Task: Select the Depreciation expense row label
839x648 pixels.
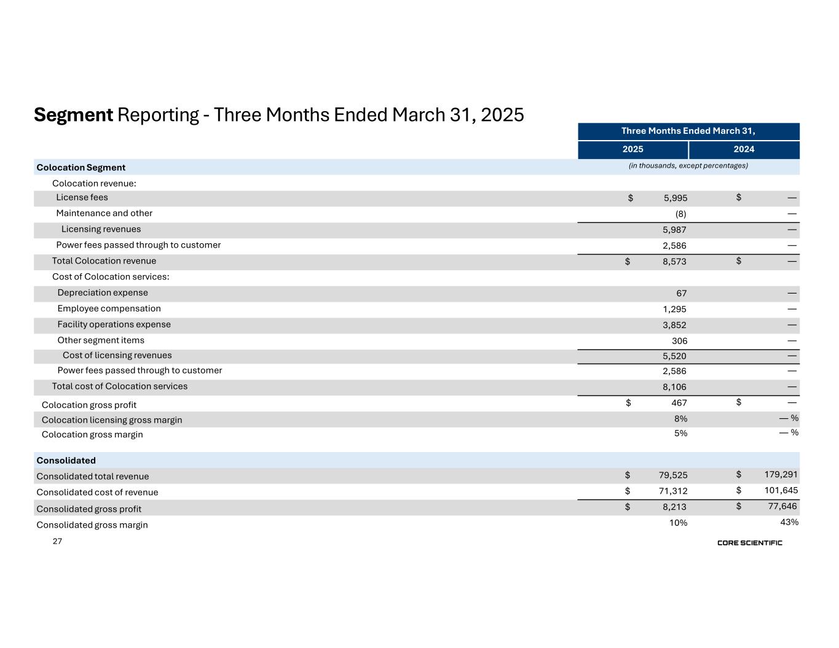Action: (103, 293)
